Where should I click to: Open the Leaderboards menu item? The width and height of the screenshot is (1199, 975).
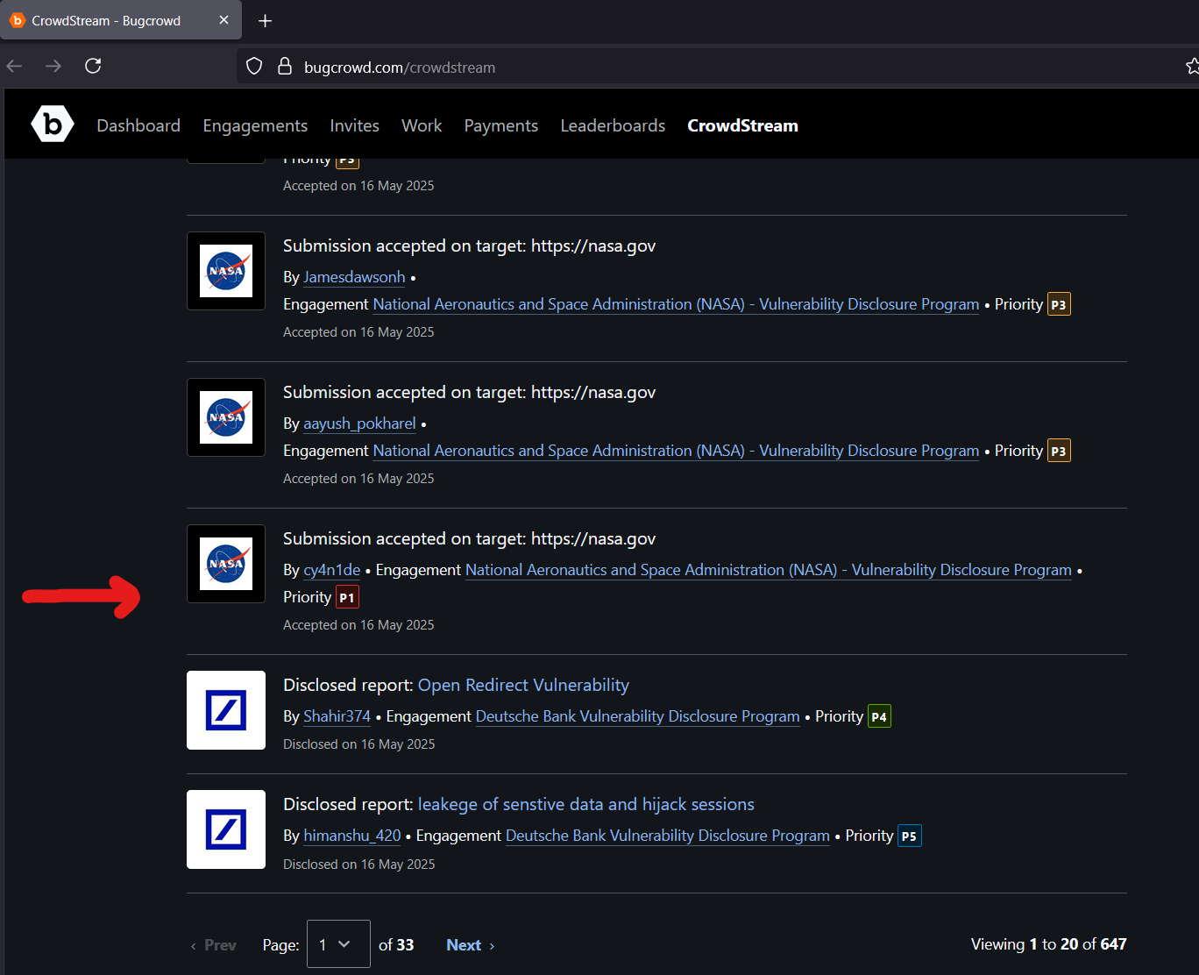(613, 125)
